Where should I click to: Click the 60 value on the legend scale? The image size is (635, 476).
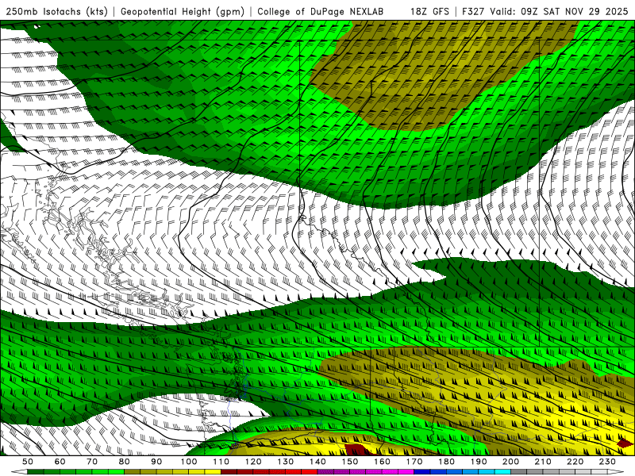(x=60, y=462)
